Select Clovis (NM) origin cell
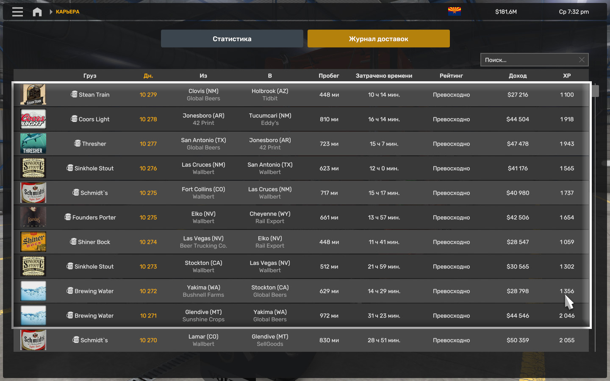 point(203,91)
